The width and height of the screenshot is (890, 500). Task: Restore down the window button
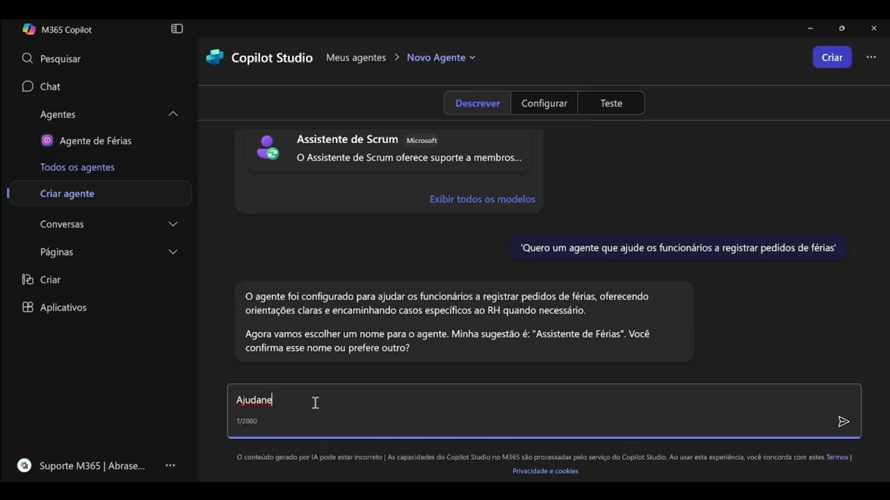(842, 28)
